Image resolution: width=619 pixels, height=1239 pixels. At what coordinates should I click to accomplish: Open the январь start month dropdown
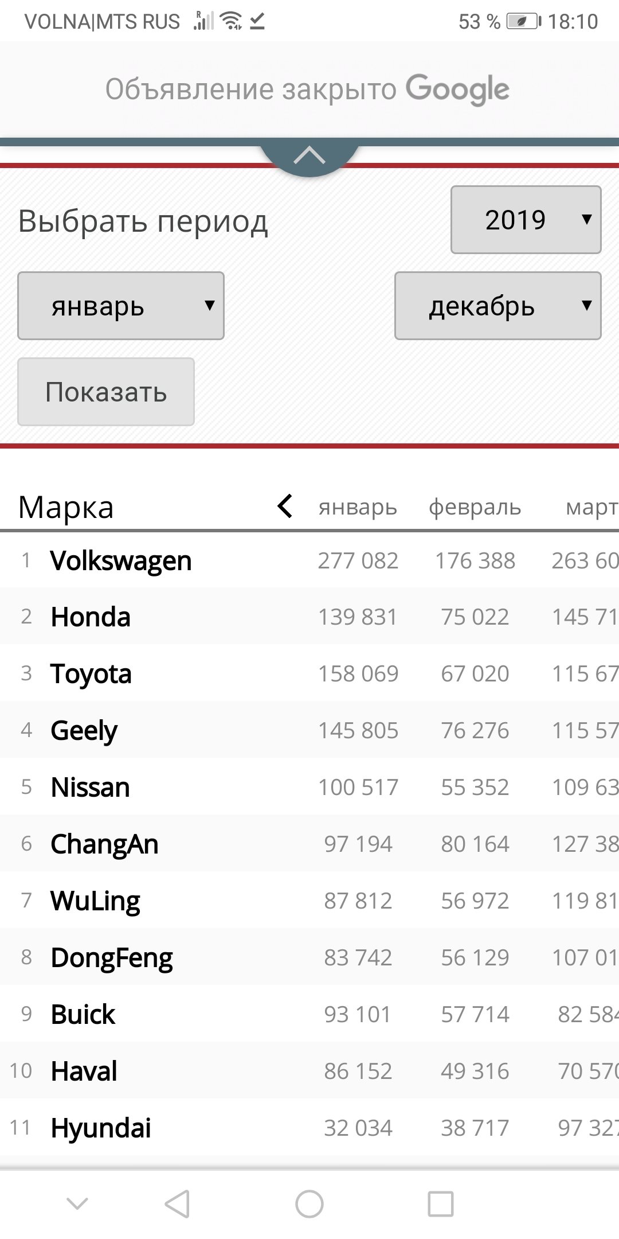[x=121, y=306]
